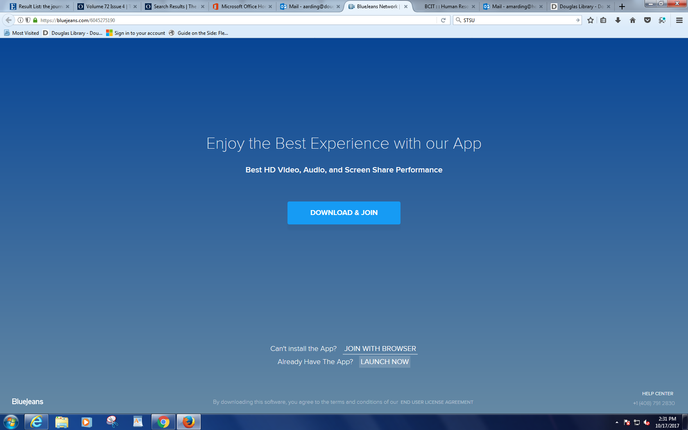Click the muted volume icon in tray
This screenshot has width=688, height=430.
point(647,422)
